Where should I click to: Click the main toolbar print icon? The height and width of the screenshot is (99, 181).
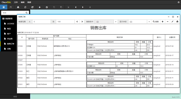coord(18,7)
